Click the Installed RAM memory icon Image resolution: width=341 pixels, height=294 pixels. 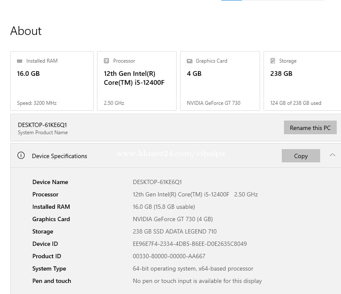coord(20,61)
